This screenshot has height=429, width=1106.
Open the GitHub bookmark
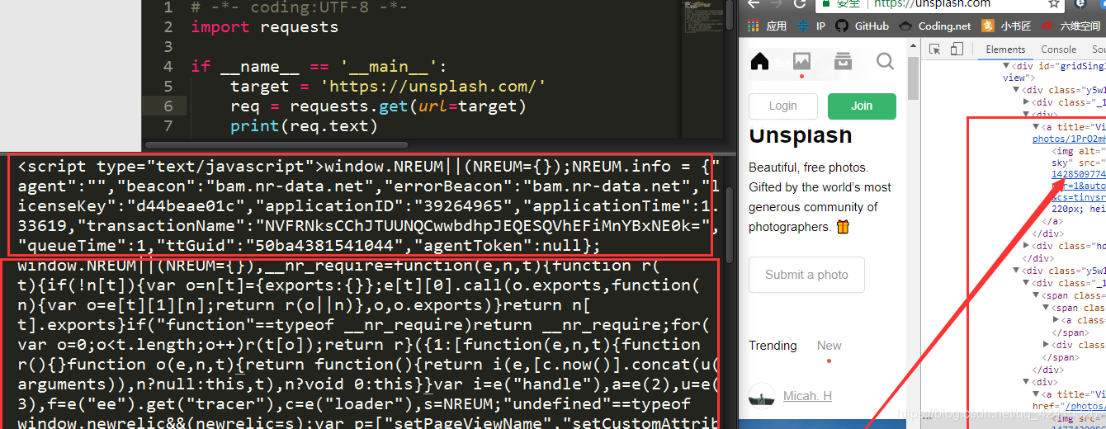[863, 26]
